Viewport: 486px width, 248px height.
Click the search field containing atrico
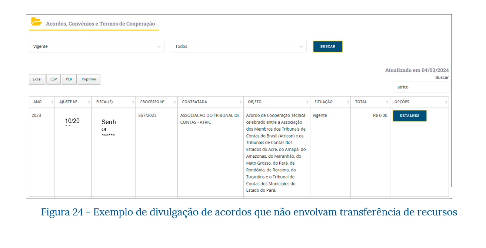422,87
